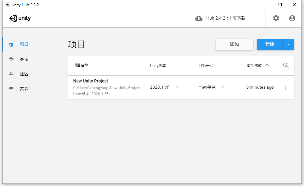Click the 新建 button
This screenshot has width=304, height=186.
[x=270, y=44]
